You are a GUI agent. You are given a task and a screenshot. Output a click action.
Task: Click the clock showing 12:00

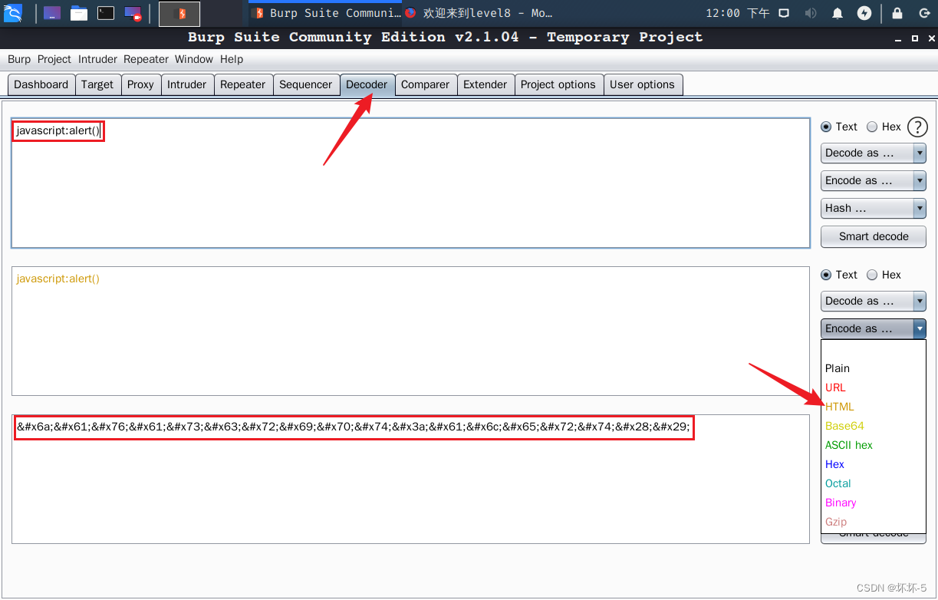(x=738, y=13)
